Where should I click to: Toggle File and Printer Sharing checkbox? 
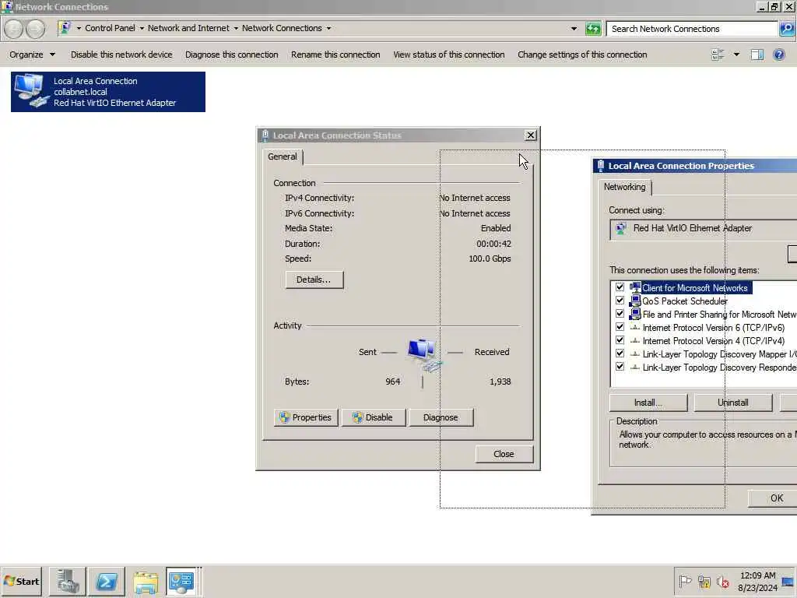pos(620,314)
